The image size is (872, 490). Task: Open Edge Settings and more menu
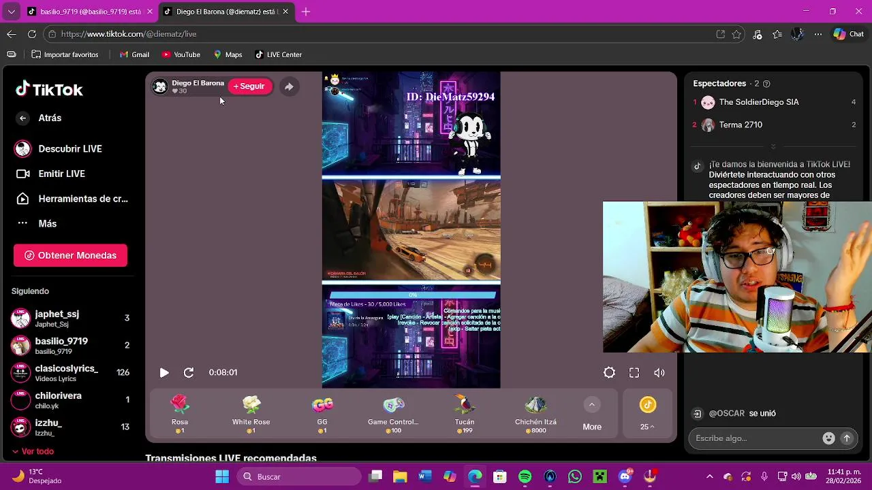tap(817, 34)
